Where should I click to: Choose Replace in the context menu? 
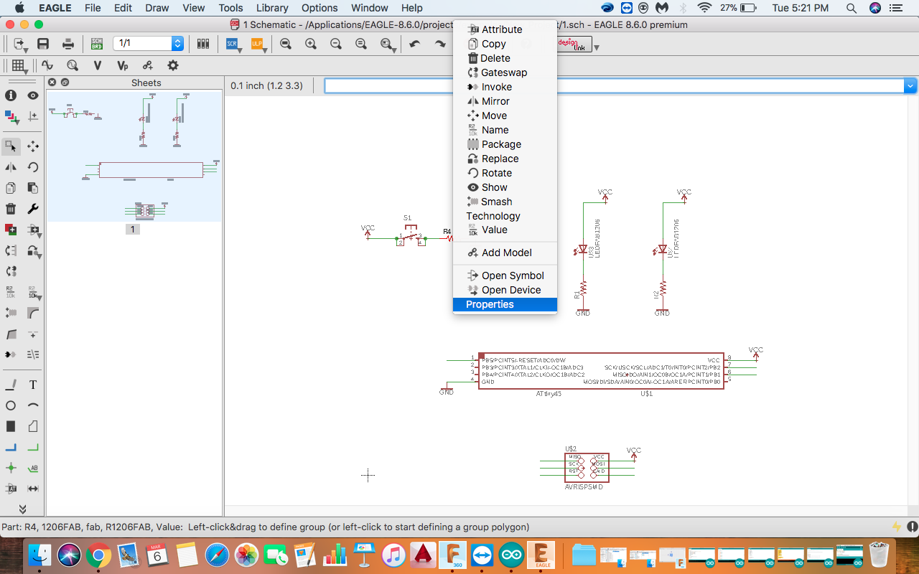coord(505,159)
